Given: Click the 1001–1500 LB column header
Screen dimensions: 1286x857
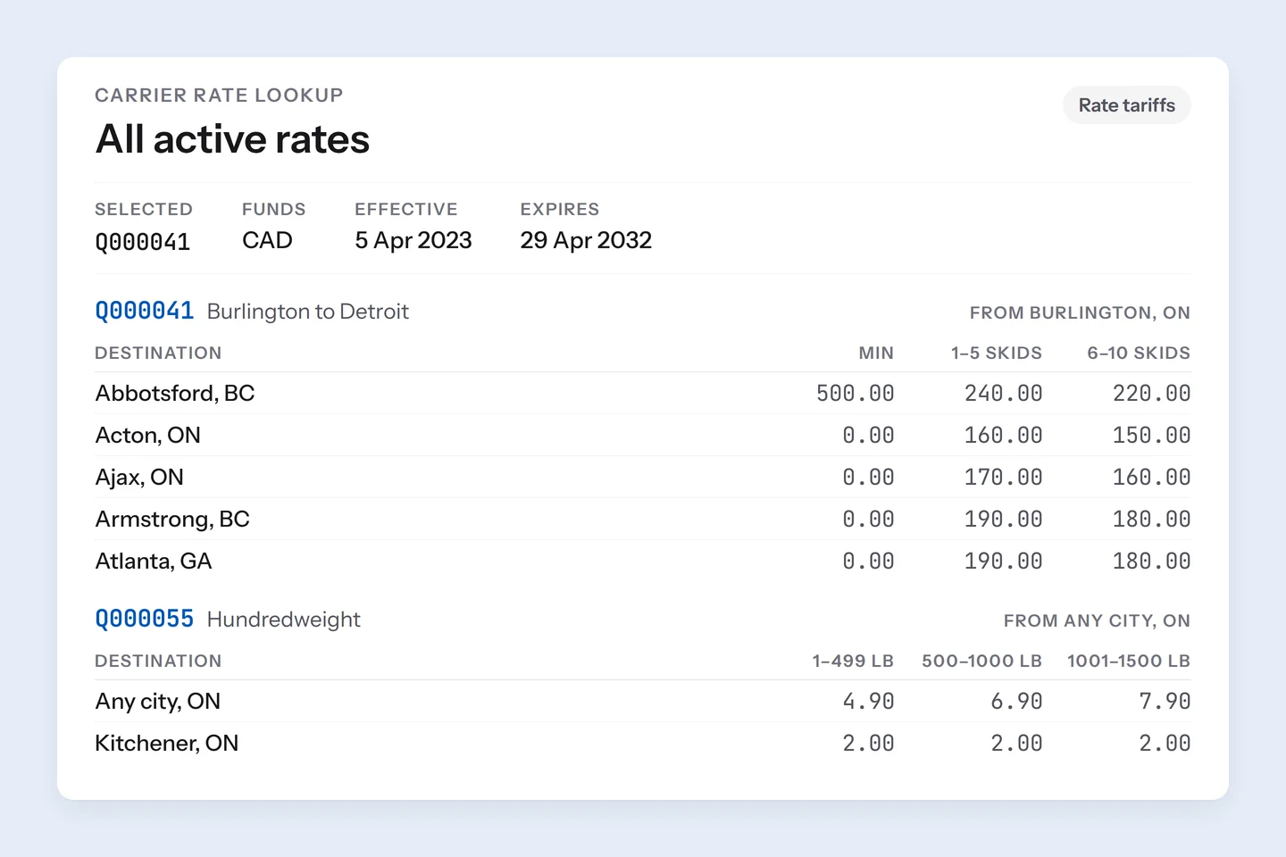Looking at the screenshot, I should (x=1129, y=661).
